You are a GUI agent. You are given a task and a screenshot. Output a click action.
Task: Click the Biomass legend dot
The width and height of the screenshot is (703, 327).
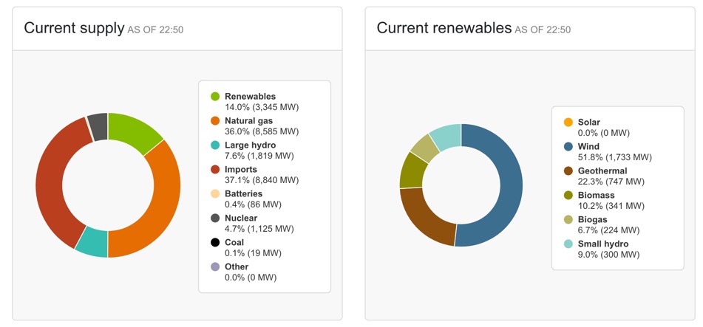[568, 196]
